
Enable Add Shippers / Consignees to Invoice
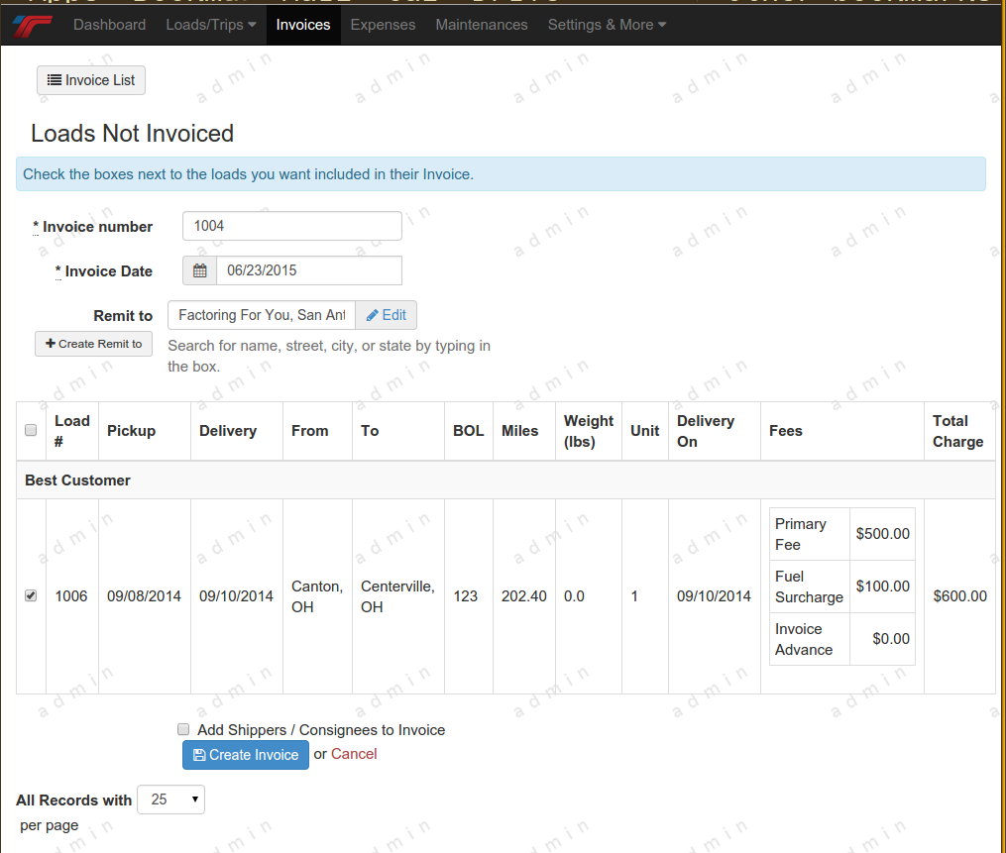point(183,729)
